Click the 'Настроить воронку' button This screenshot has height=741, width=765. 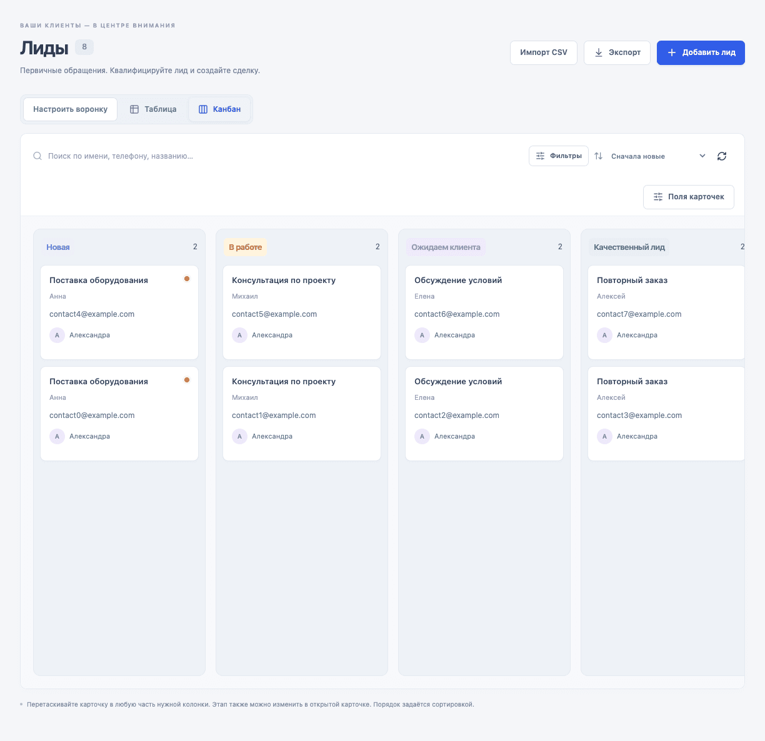(x=70, y=109)
